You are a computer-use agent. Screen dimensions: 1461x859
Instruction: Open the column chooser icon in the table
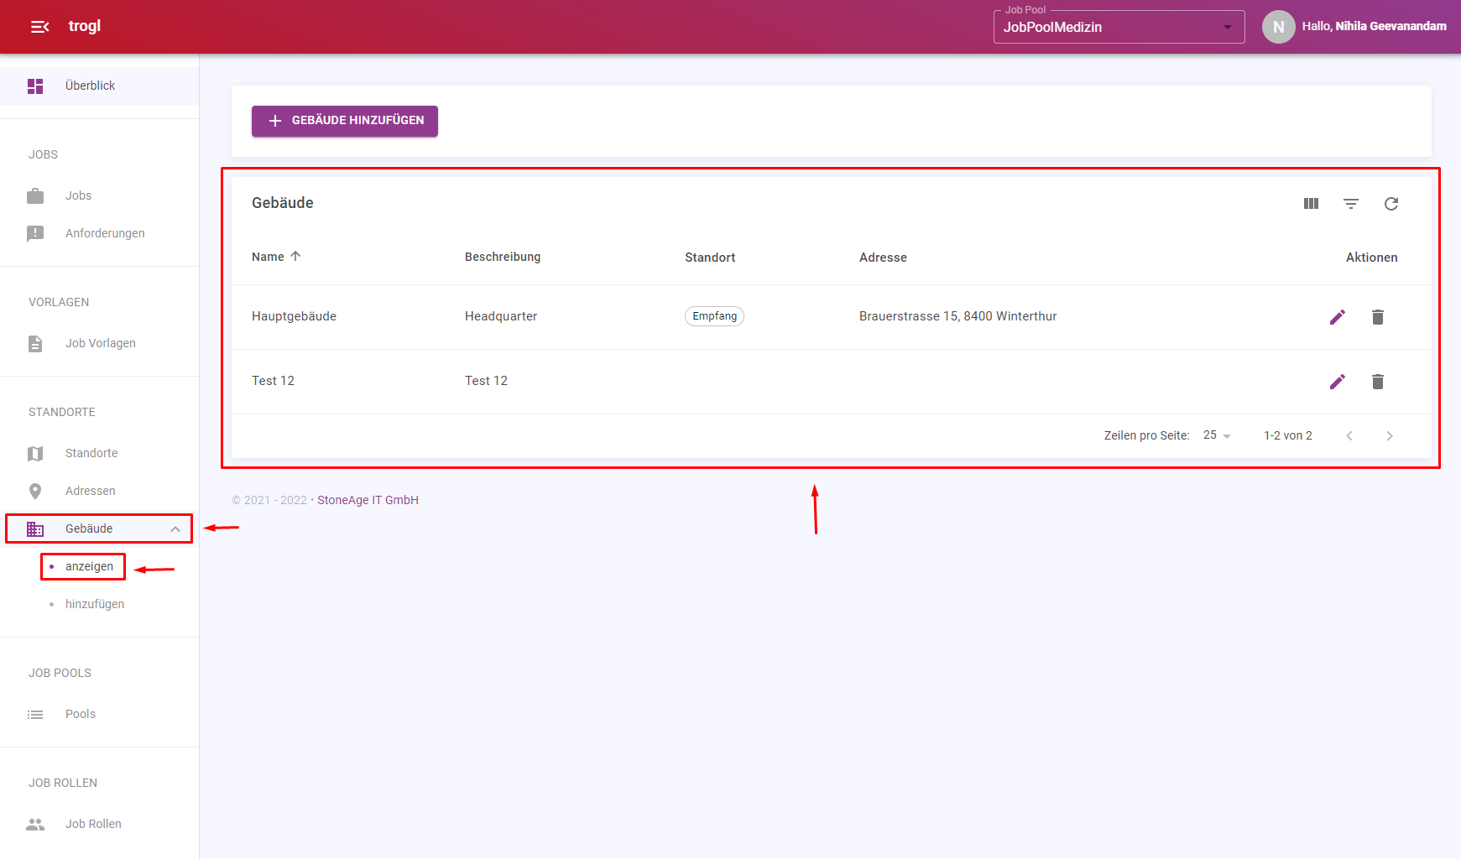pyautogui.click(x=1311, y=203)
